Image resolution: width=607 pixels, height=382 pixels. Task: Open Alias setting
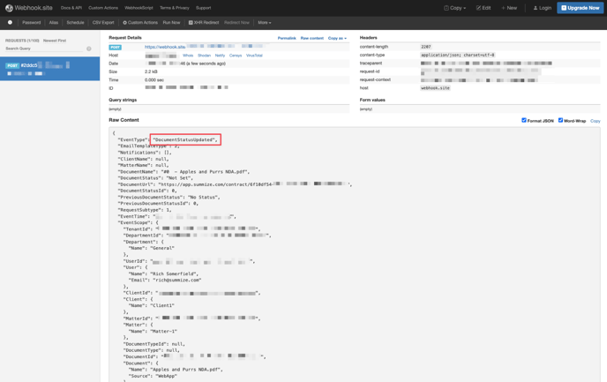coord(54,22)
